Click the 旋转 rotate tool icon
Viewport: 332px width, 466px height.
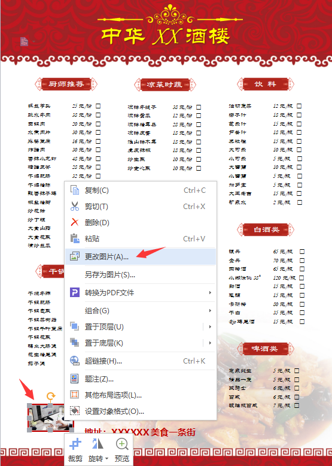click(x=98, y=444)
